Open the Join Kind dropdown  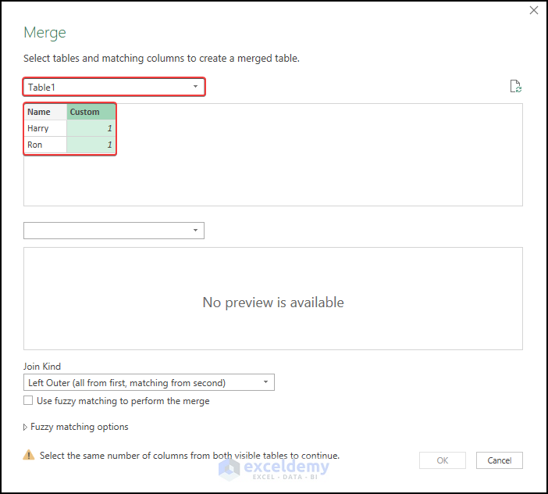[149, 383]
